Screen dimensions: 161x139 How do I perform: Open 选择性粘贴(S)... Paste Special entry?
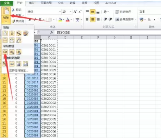coord(19,71)
